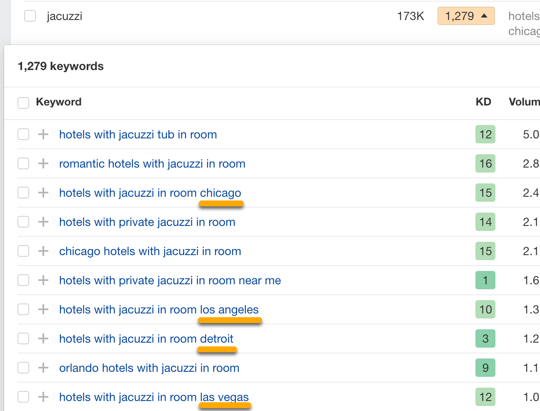The image size is (540, 411).
Task: Click the plus icon beside "hotels with jacuzzi tub in room"
Action: pyautogui.click(x=43, y=134)
